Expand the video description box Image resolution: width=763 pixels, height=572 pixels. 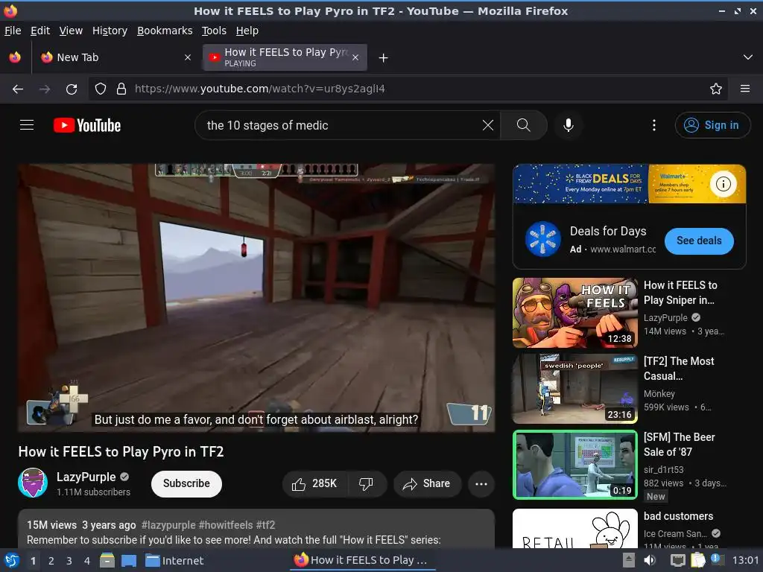tap(256, 530)
